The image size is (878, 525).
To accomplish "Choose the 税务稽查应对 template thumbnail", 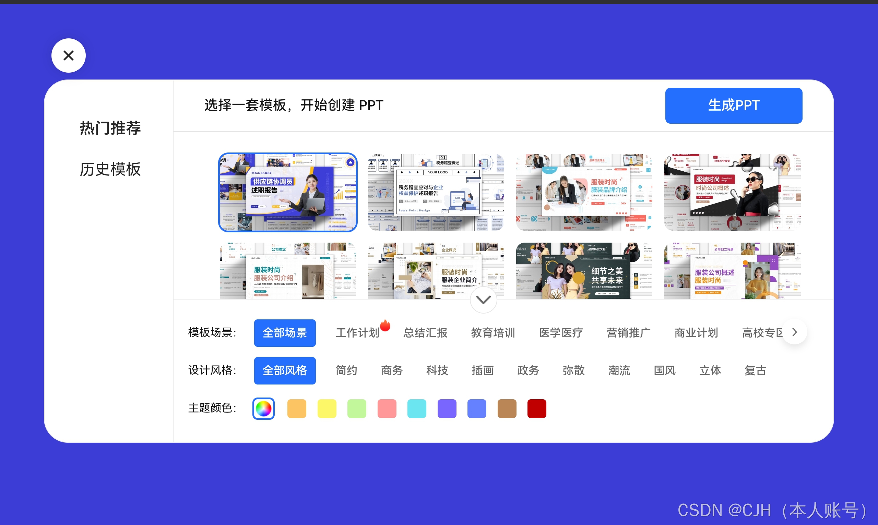I will pos(436,193).
